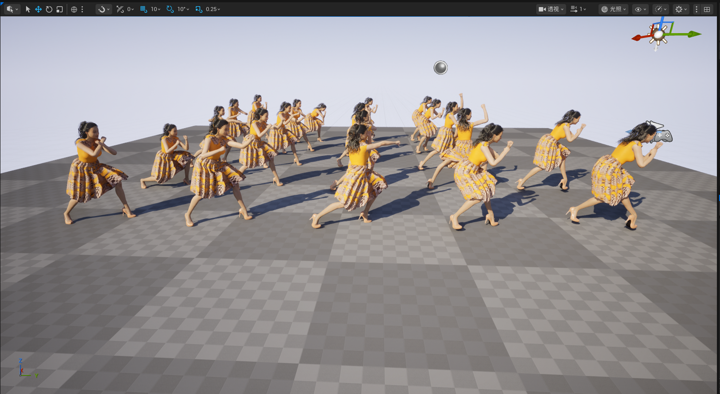Toggle scale snapping icon
This screenshot has height=394, width=720.
199,9
